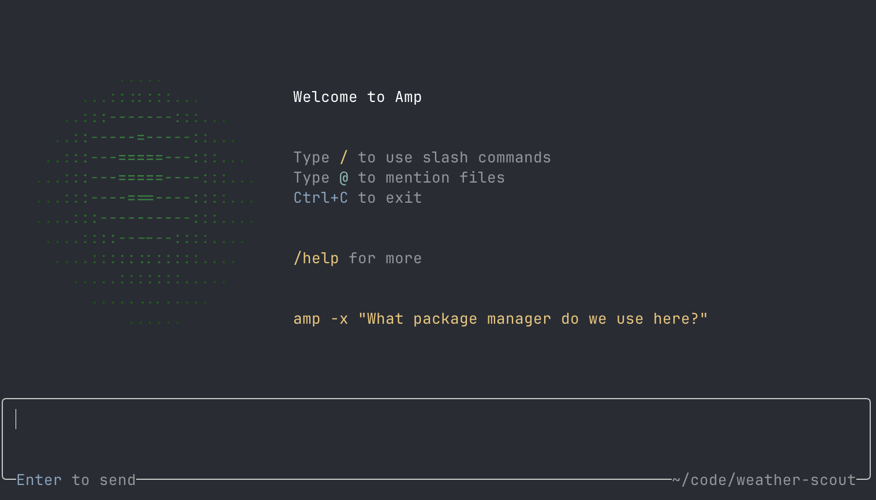Image resolution: width=876 pixels, height=500 pixels.
Task: Click the @ mention symbol
Action: [344, 178]
